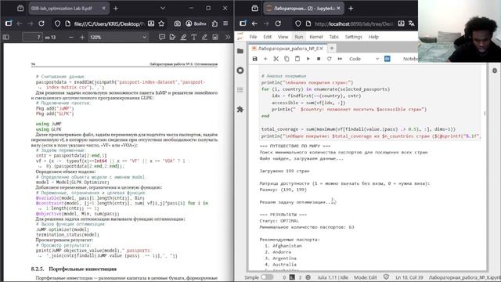Toggle Simple interface mode switch
This screenshot has height=282, width=501.
coord(267,277)
